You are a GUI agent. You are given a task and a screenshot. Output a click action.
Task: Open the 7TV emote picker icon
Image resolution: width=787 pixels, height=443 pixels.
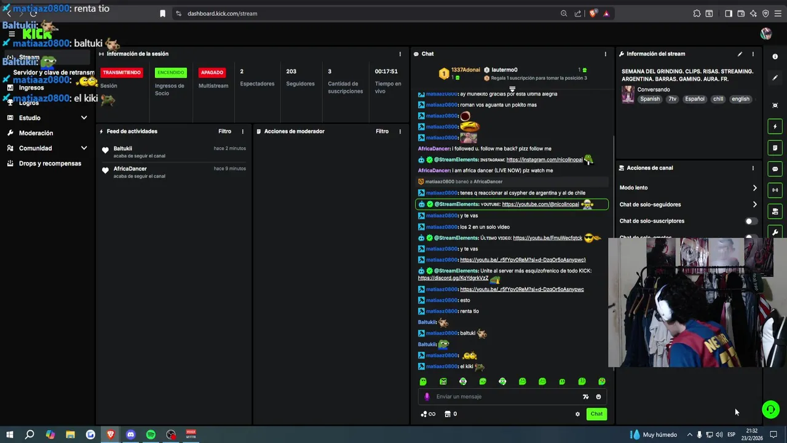[x=585, y=397]
